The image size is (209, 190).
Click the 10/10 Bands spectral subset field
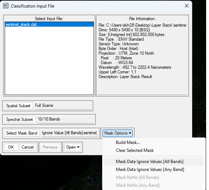[65, 119]
